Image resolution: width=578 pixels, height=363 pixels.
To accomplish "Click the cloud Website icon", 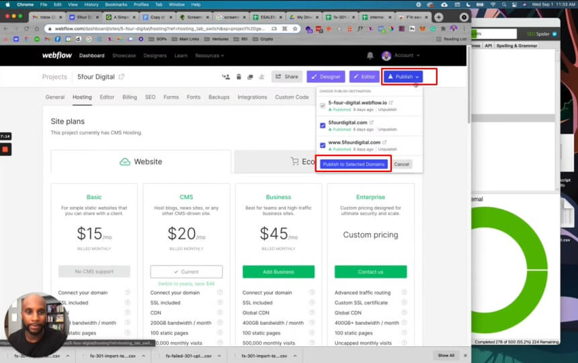I will 125,162.
